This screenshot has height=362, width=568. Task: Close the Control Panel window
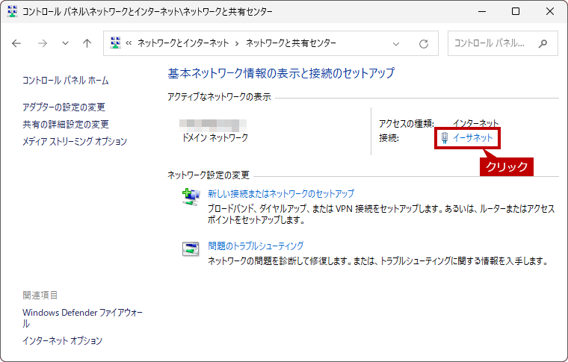click(x=550, y=12)
